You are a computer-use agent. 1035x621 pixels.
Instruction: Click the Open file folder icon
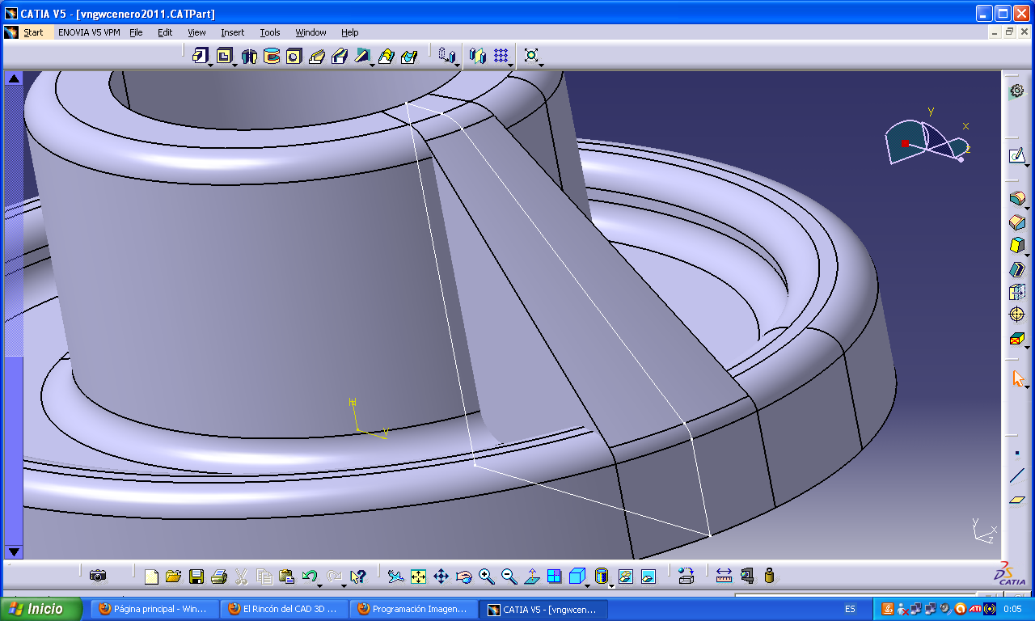pos(173,577)
